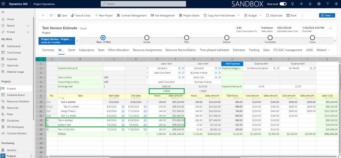This screenshot has width=341, height=158.
Task: Open the settings gear in header
Action: 319,4
